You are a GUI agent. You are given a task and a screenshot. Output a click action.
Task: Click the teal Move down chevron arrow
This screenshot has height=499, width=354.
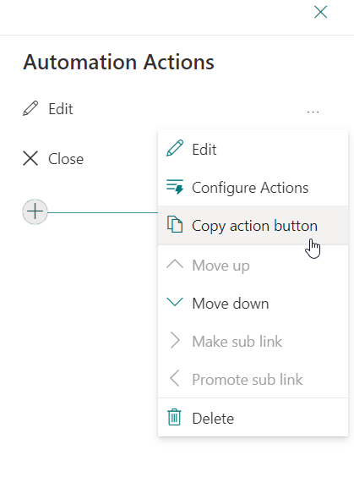[x=175, y=302]
